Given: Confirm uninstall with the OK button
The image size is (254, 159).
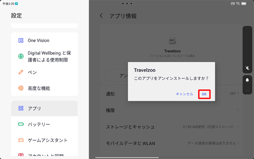Looking at the screenshot, I should point(204,94).
